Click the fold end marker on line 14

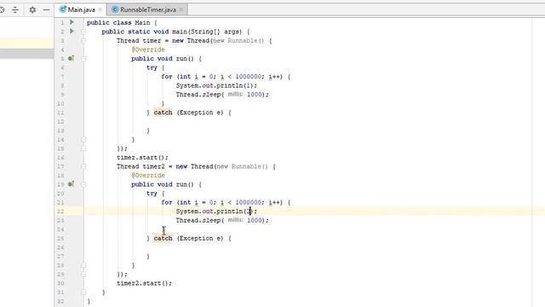(x=83, y=140)
